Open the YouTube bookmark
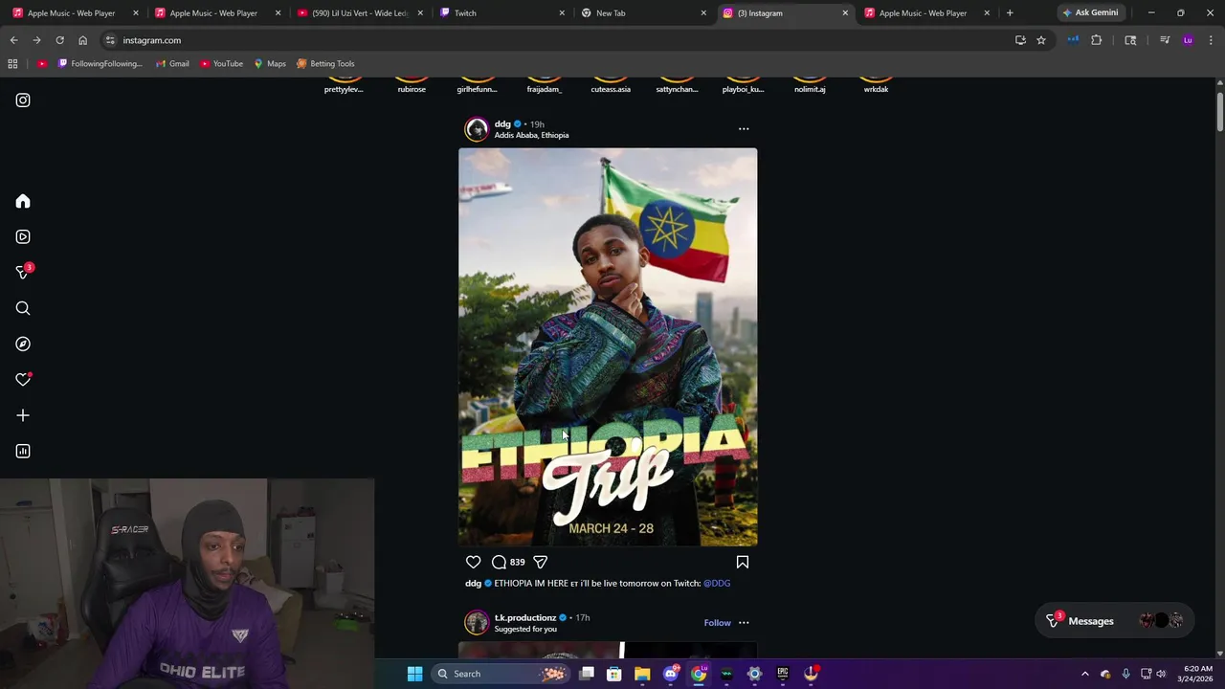 click(x=221, y=64)
